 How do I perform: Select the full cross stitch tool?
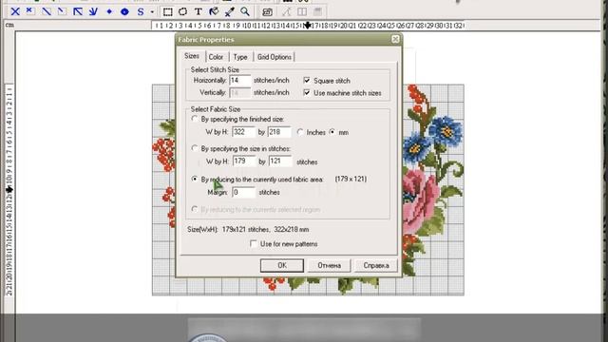coord(15,11)
